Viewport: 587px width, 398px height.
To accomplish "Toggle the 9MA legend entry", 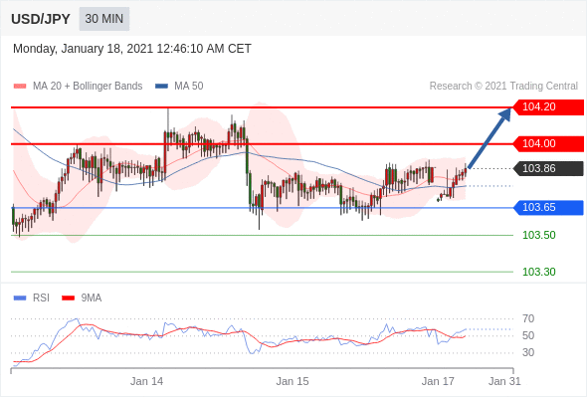I will [82, 298].
